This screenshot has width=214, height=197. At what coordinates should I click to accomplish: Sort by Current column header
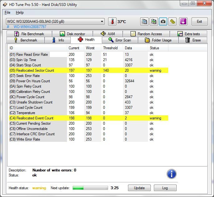tap(75, 48)
